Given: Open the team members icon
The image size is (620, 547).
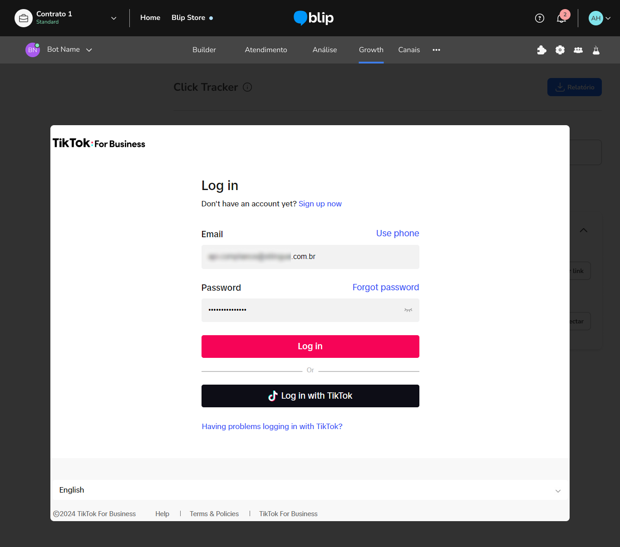Looking at the screenshot, I should 578,50.
